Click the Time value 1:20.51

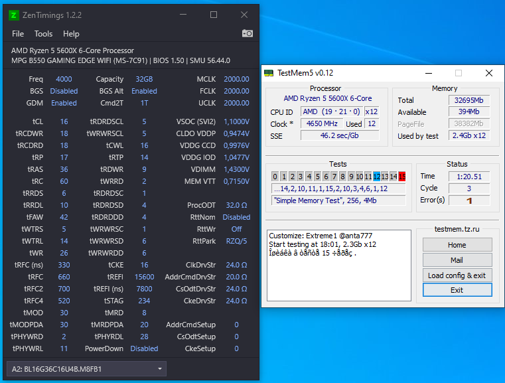click(x=469, y=177)
